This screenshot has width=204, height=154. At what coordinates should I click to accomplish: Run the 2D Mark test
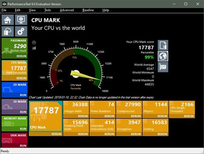tap(23, 95)
